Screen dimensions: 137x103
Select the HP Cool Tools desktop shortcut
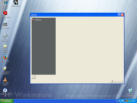5,26
